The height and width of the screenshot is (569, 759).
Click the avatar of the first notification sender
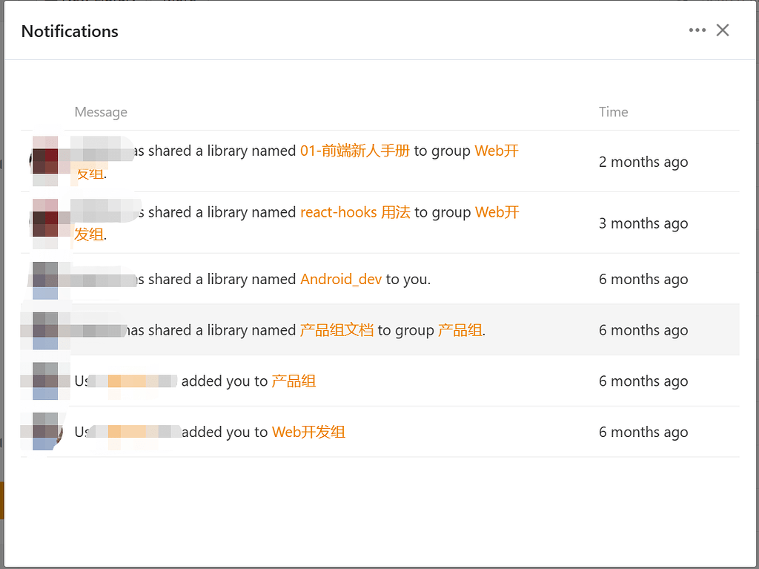coord(44,162)
